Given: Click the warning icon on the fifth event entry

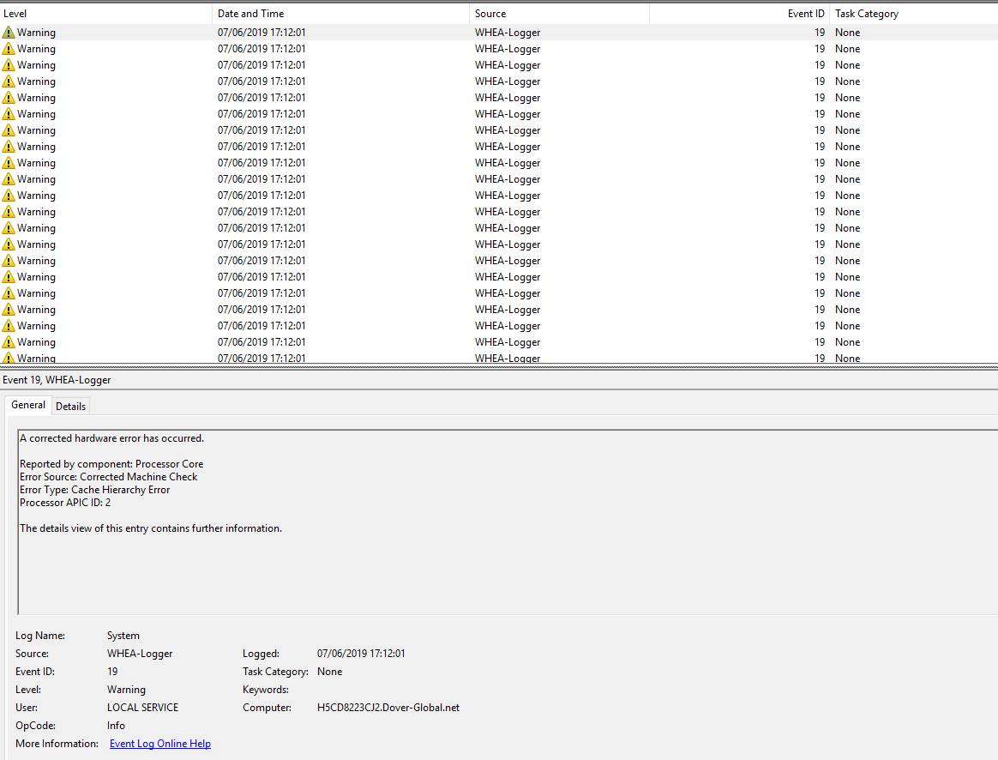Looking at the screenshot, I should coord(8,97).
